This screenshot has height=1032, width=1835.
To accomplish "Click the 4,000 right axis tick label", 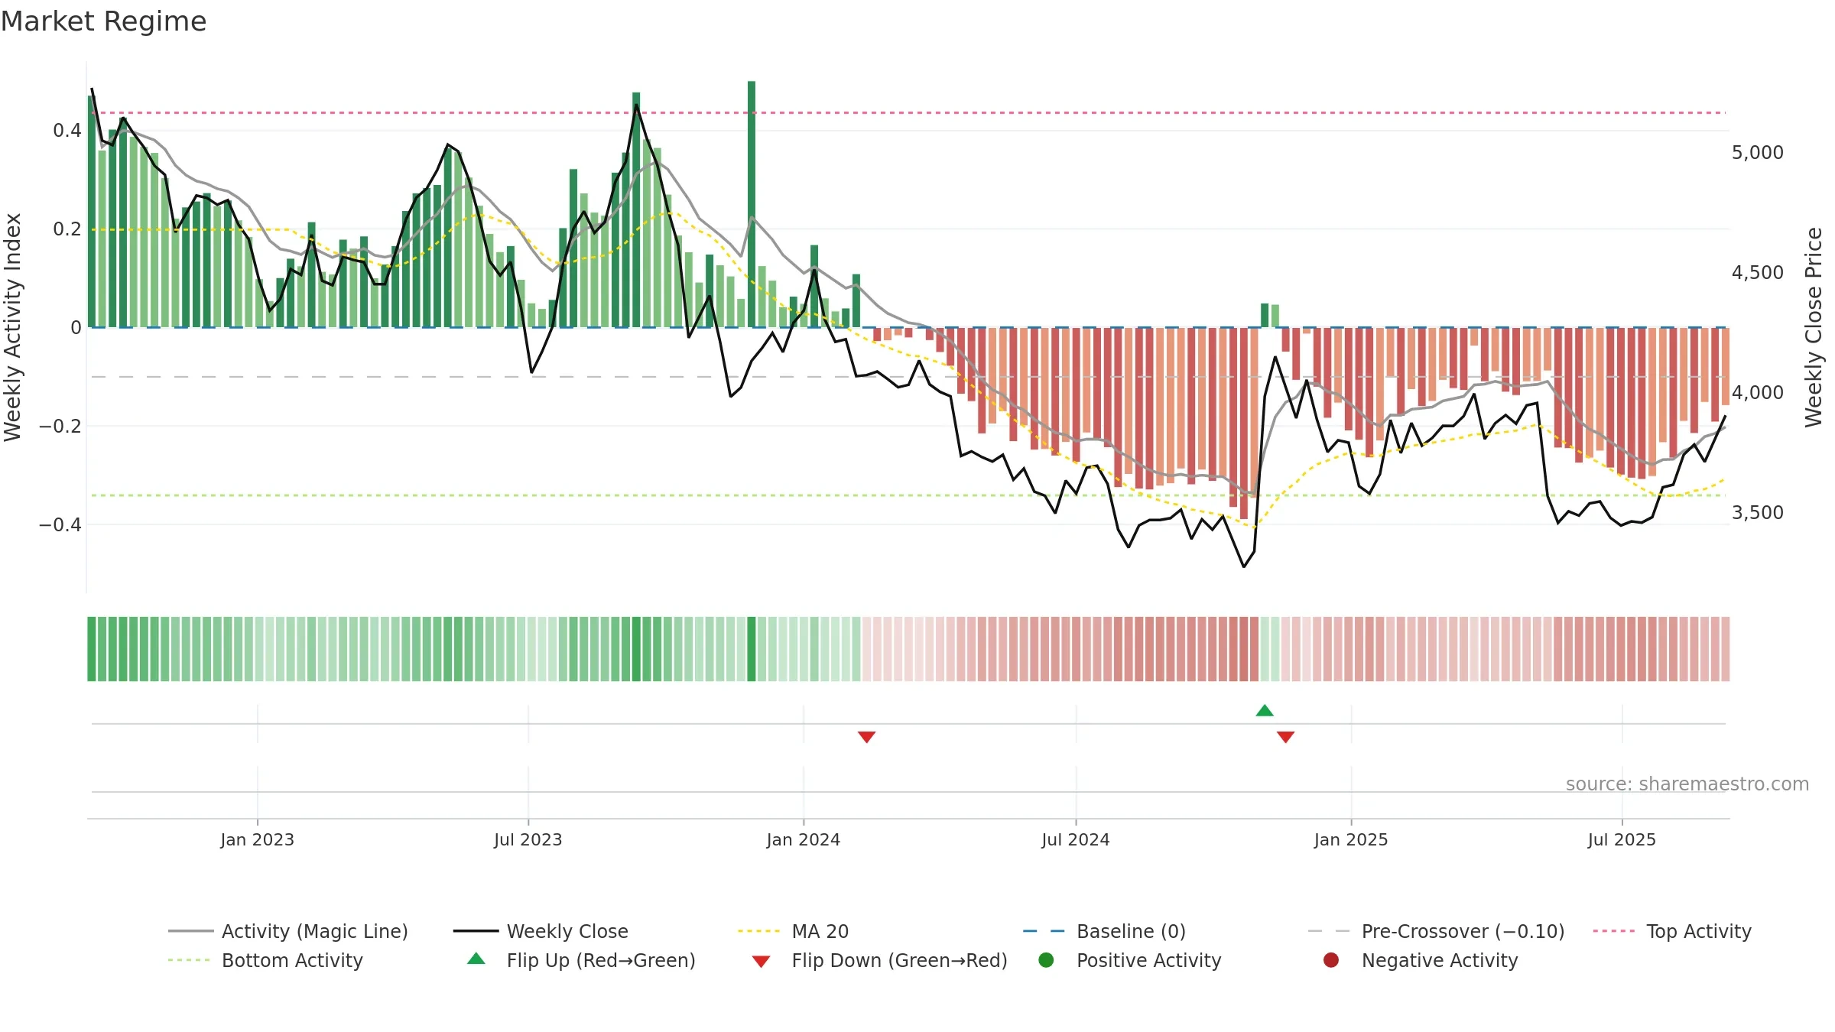I will tap(1757, 393).
